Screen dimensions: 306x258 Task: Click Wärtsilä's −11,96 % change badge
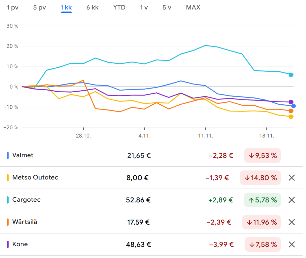click(x=261, y=222)
